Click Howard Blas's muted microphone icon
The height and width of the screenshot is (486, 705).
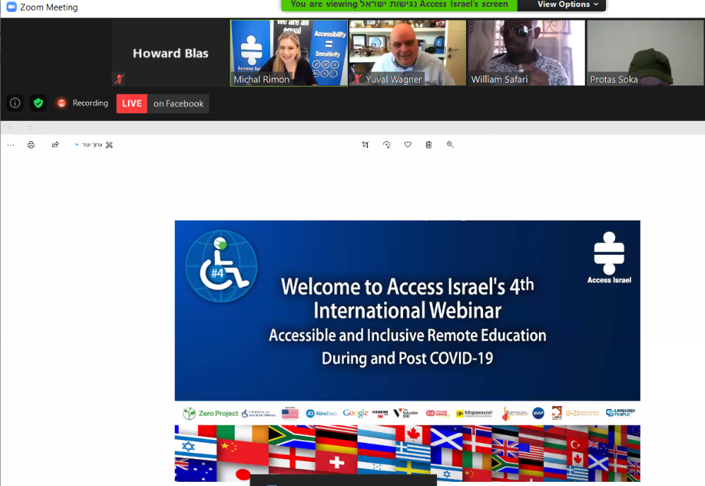click(119, 79)
